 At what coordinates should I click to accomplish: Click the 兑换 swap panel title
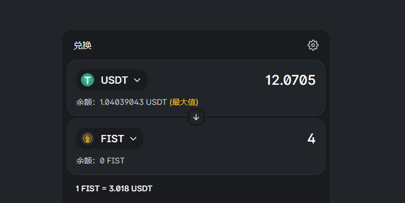coord(82,45)
